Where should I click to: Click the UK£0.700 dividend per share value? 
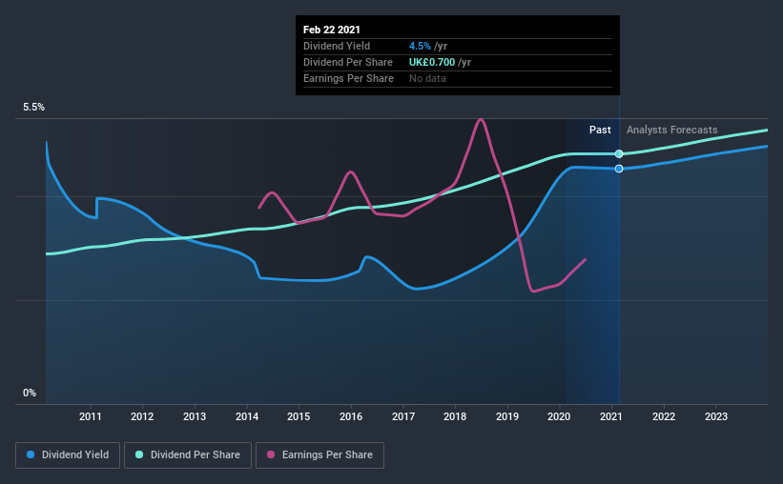(x=432, y=62)
